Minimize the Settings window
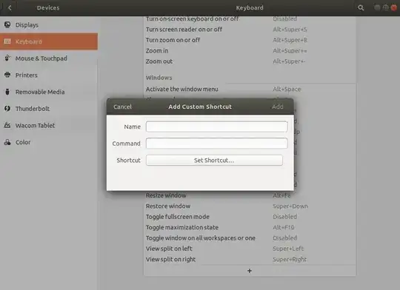 coord(377,7)
